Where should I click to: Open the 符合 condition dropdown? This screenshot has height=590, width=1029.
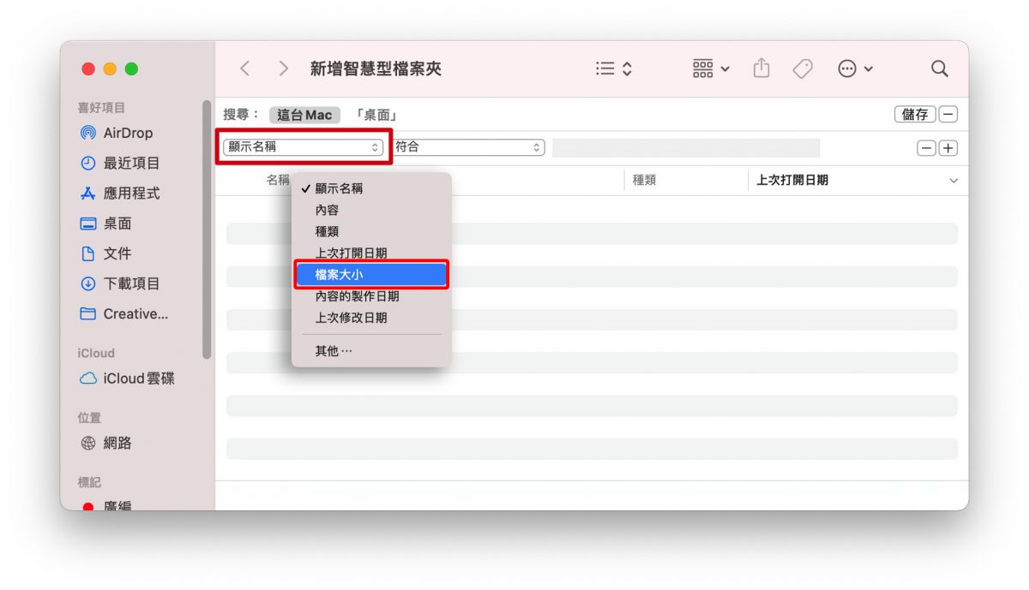[467, 147]
